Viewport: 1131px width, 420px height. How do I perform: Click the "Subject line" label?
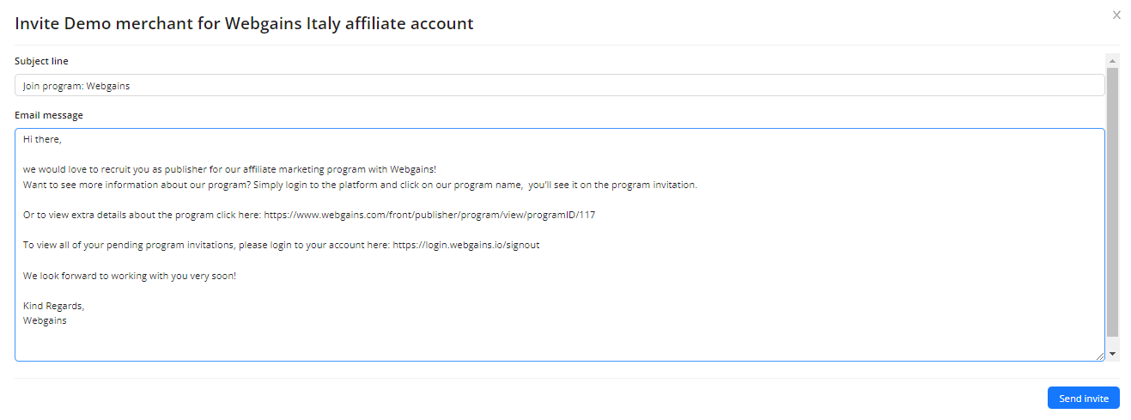41,62
